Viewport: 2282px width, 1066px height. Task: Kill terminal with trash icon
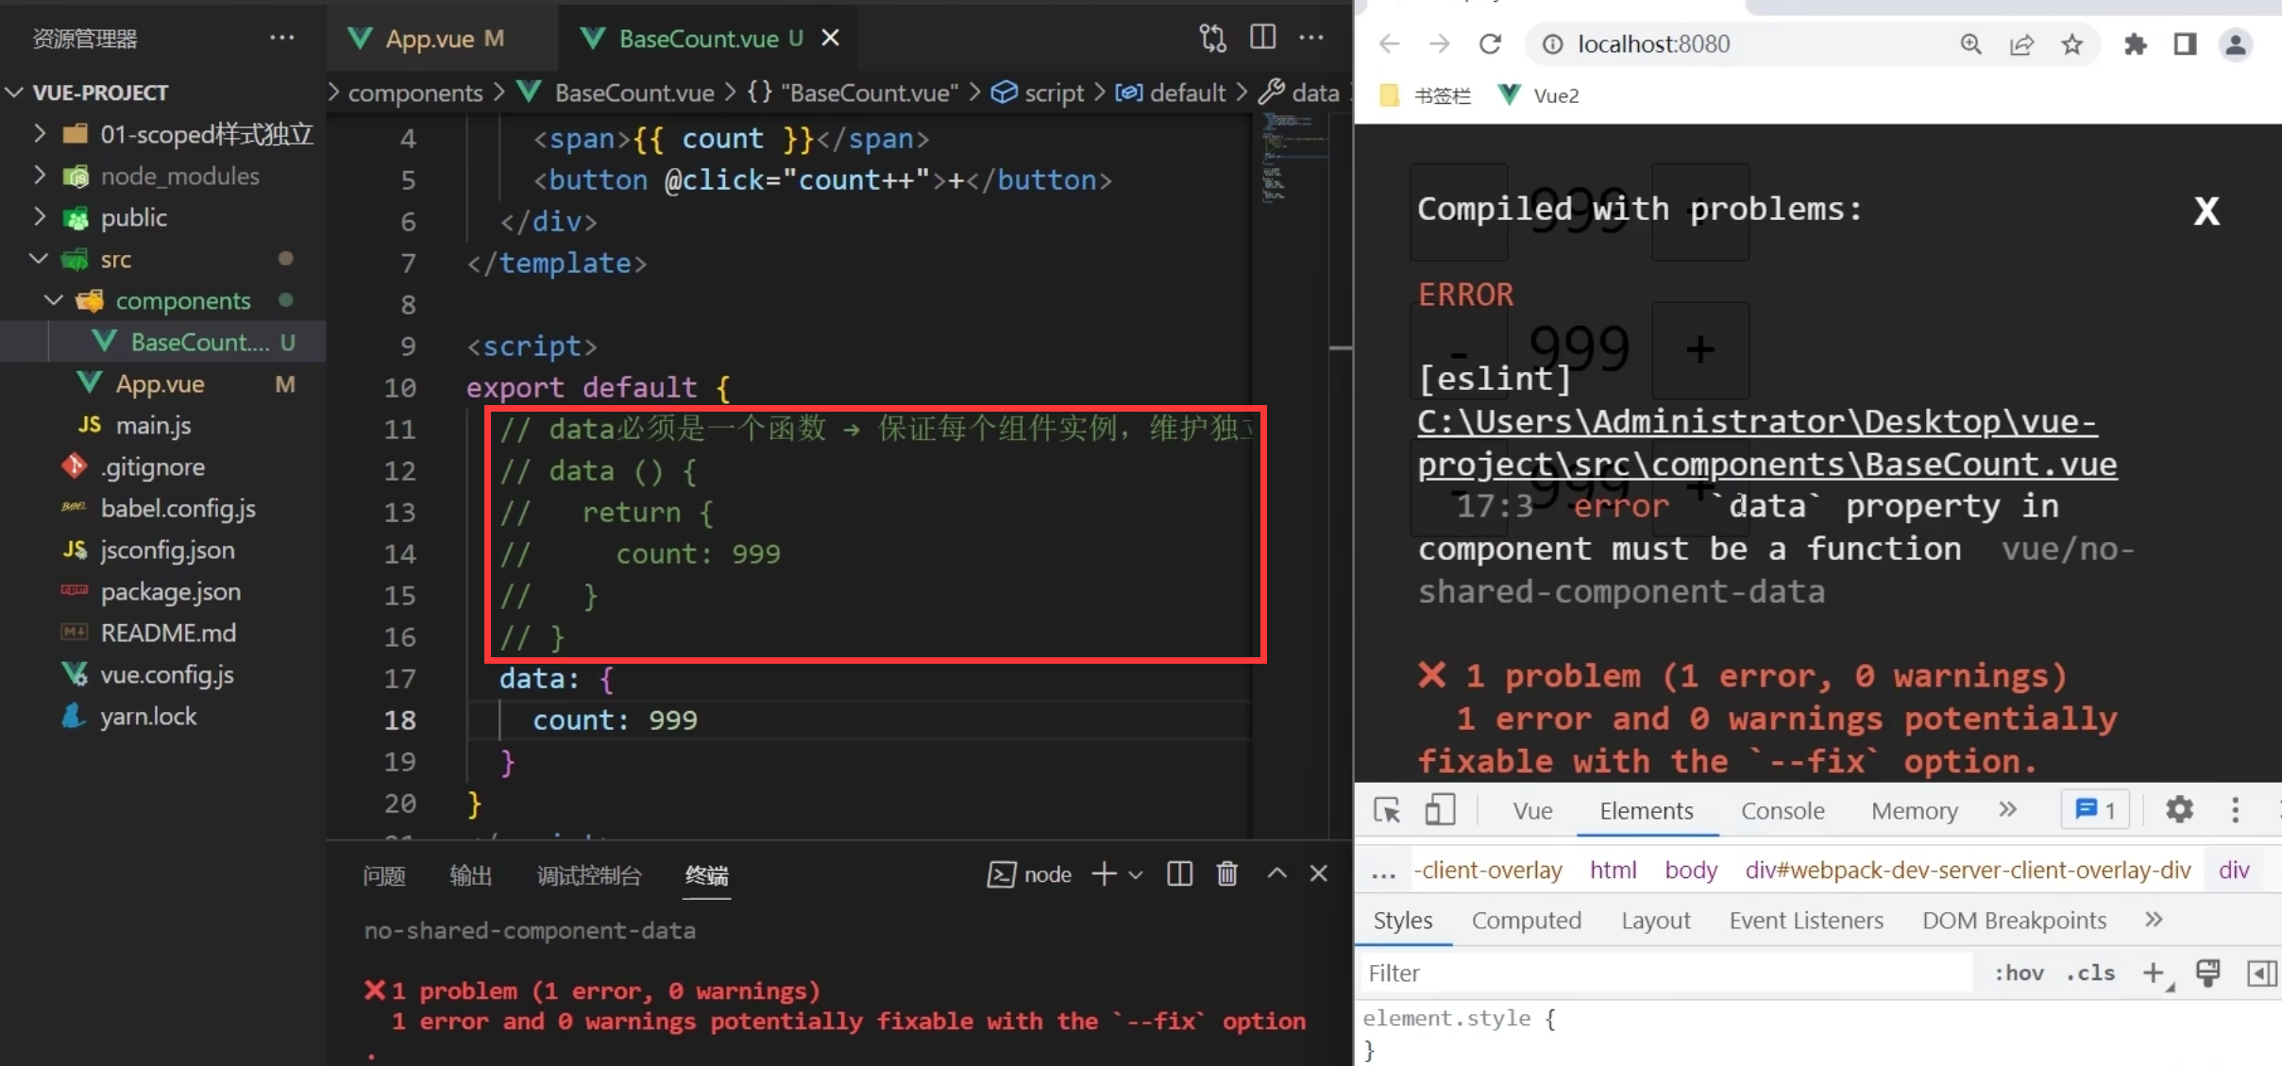coord(1226,873)
